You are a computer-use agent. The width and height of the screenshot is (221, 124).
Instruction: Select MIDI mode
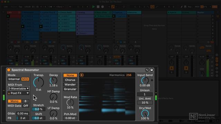pos(25,79)
